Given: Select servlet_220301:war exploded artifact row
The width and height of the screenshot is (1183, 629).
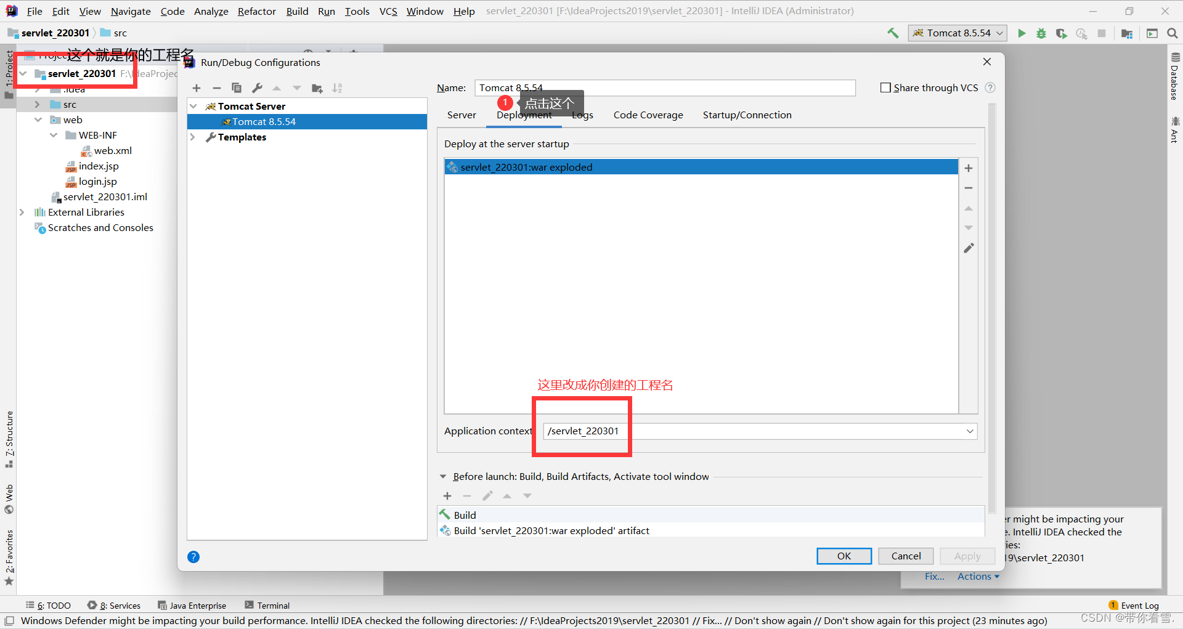Looking at the screenshot, I should click(701, 167).
